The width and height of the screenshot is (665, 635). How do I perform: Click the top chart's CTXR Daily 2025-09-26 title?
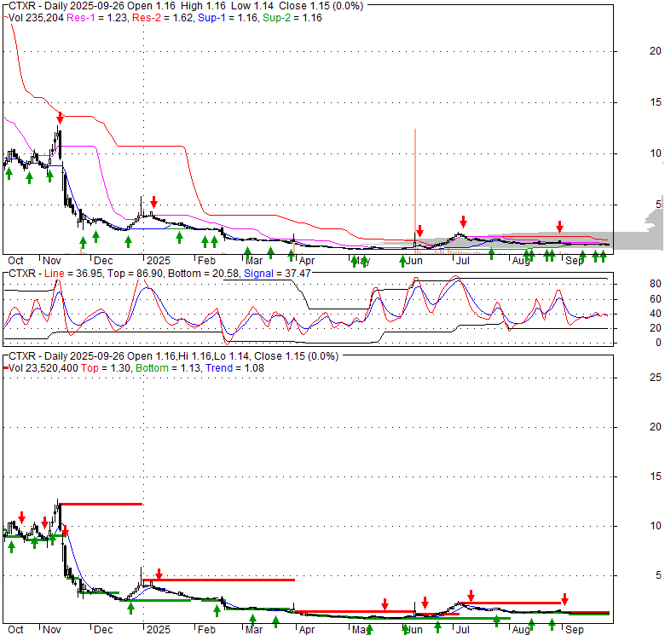tap(186, 6)
